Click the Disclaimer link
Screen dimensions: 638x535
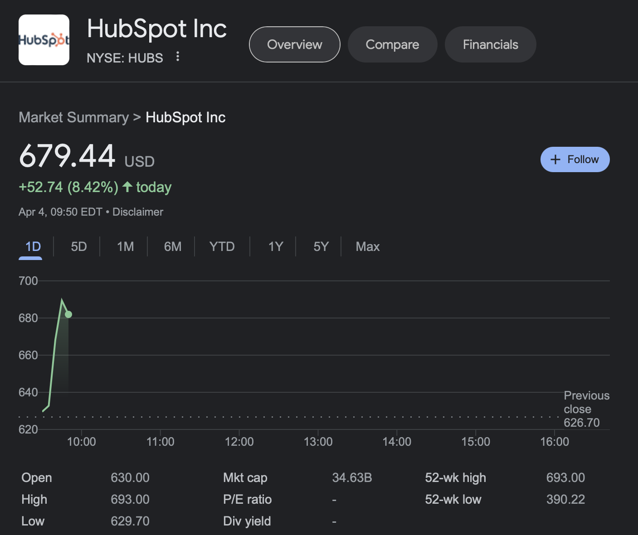tap(137, 212)
